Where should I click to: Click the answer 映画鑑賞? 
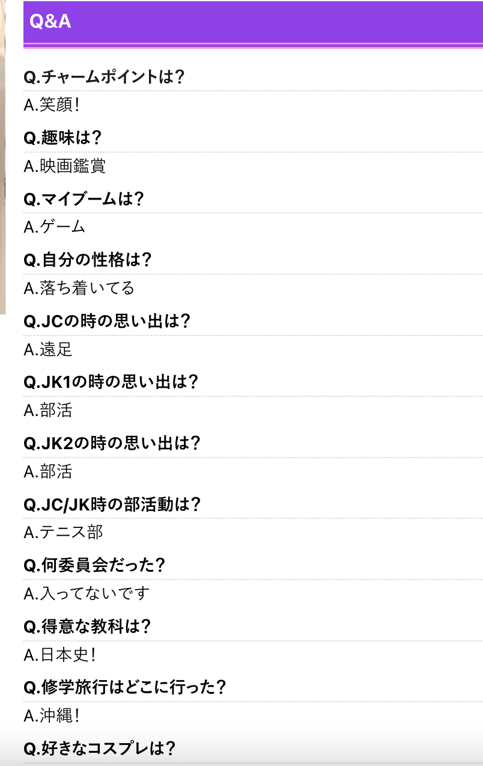pyautogui.click(x=65, y=166)
